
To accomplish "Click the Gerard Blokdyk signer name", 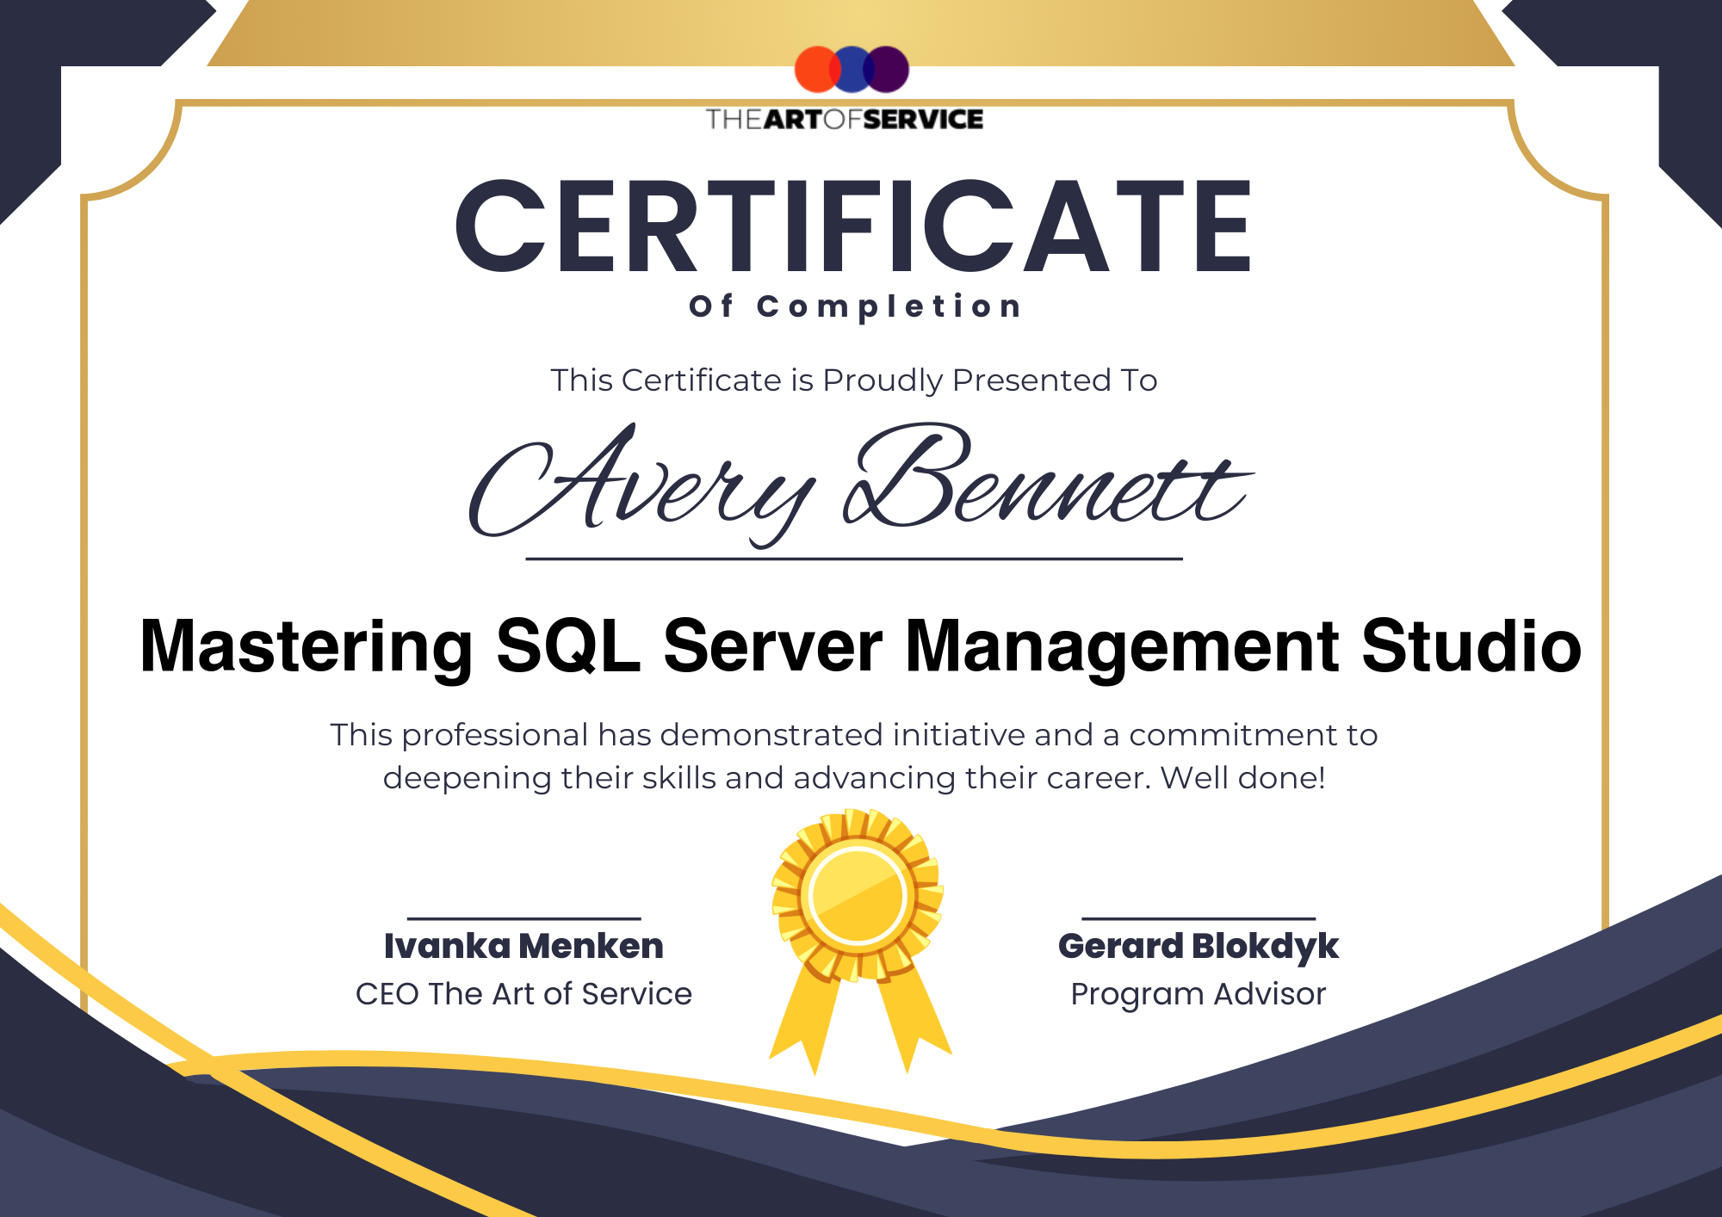I will click(1198, 946).
